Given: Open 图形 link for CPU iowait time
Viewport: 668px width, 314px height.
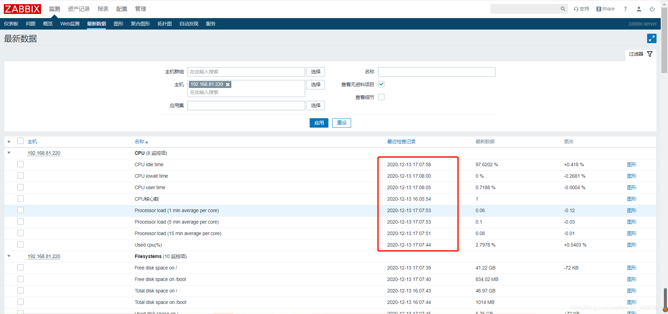Looking at the screenshot, I should click(631, 176).
